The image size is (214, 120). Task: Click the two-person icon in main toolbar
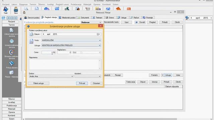[x=67, y=9]
